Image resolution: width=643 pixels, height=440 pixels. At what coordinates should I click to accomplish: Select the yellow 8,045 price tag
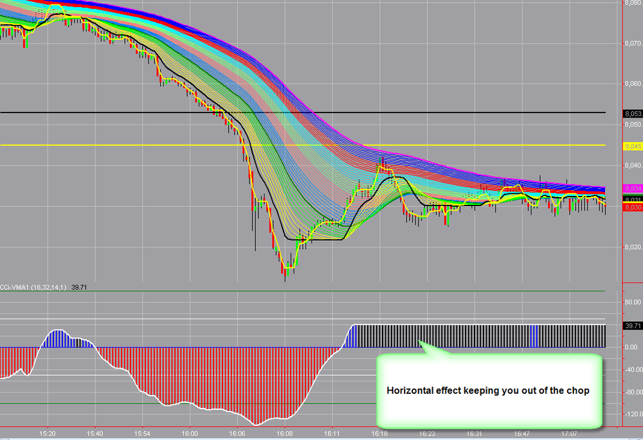point(633,146)
